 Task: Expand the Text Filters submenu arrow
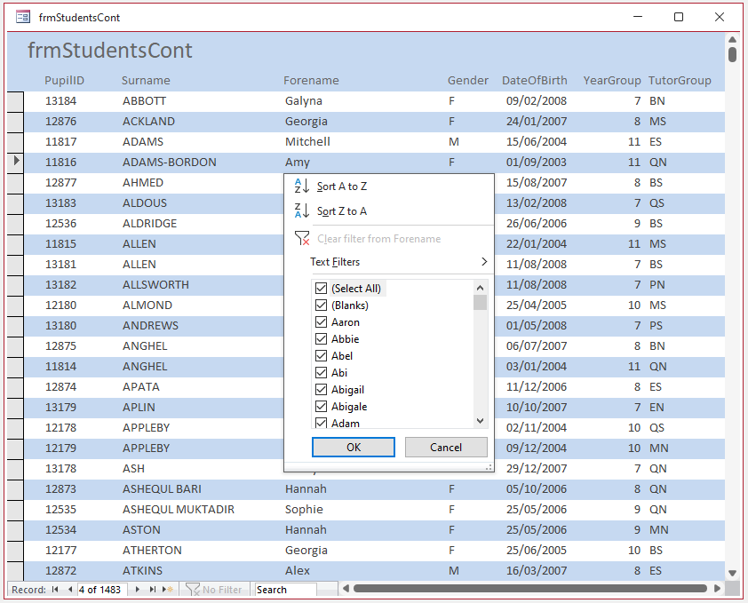pos(484,261)
